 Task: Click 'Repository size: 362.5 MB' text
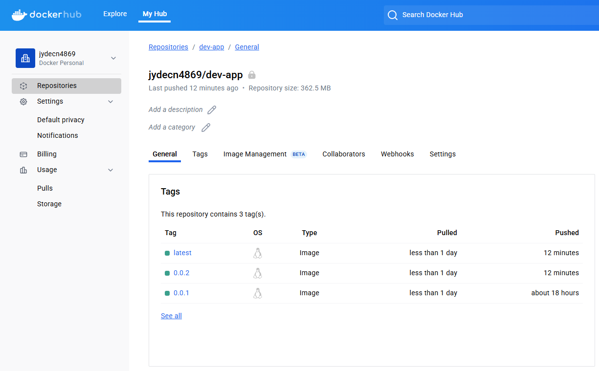pyautogui.click(x=290, y=88)
